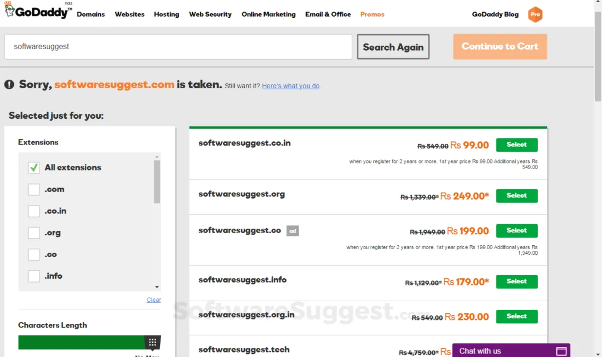The image size is (602, 357).
Task: Select softwaresuggest.org.in domain
Action: click(x=517, y=316)
